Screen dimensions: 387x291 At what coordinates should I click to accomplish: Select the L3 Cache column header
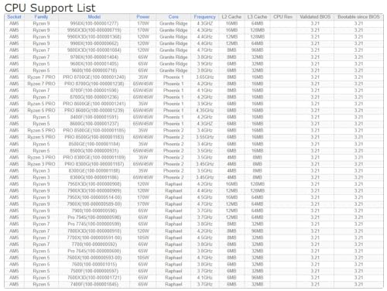[x=257, y=17]
